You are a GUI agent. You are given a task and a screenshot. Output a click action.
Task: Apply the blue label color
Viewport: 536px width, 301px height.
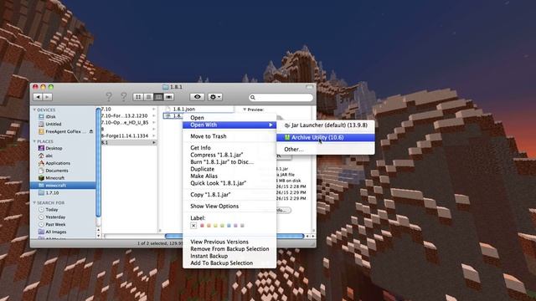[229, 226]
